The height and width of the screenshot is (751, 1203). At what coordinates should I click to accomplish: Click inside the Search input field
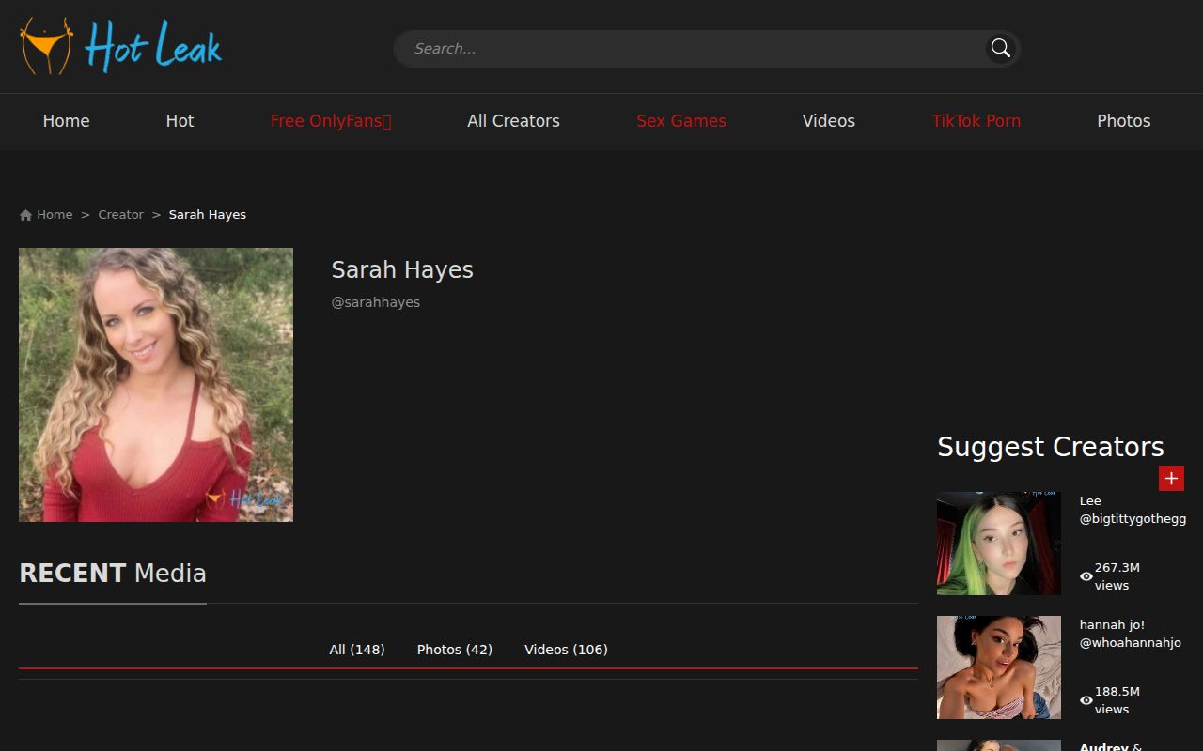(x=658, y=48)
